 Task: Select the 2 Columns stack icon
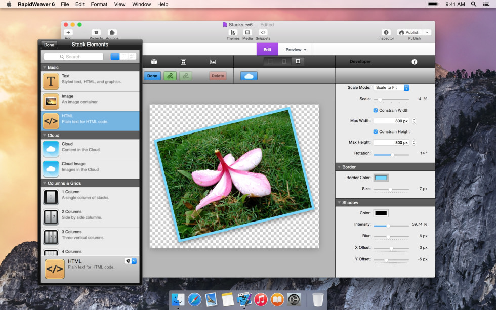click(x=51, y=217)
